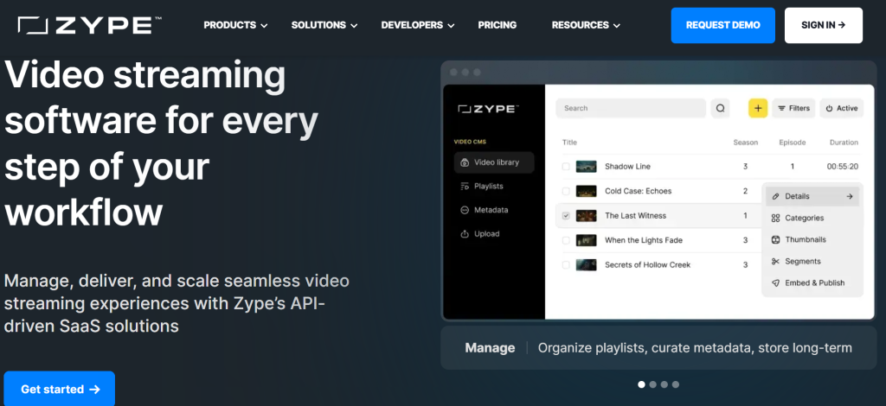Click the Active button
The image size is (886, 406).
841,108
